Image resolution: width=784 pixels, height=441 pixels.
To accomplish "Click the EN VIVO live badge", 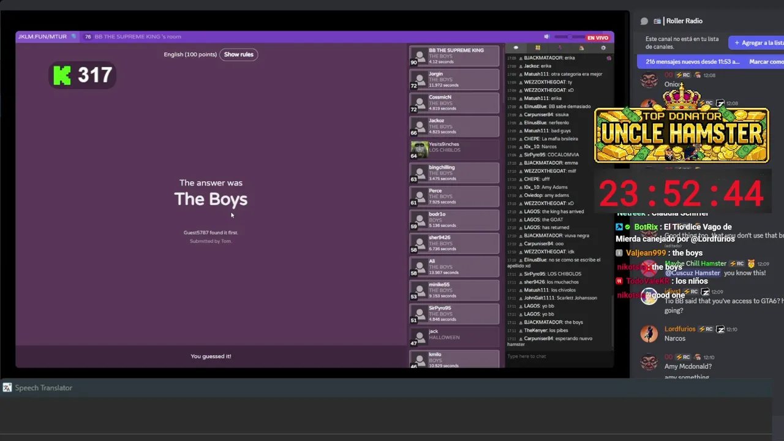I will (598, 38).
